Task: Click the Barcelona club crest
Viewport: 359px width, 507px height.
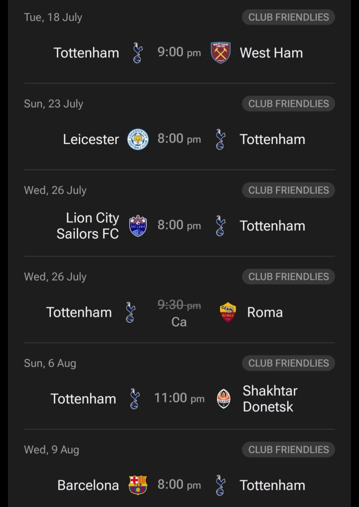Action: coord(137,485)
